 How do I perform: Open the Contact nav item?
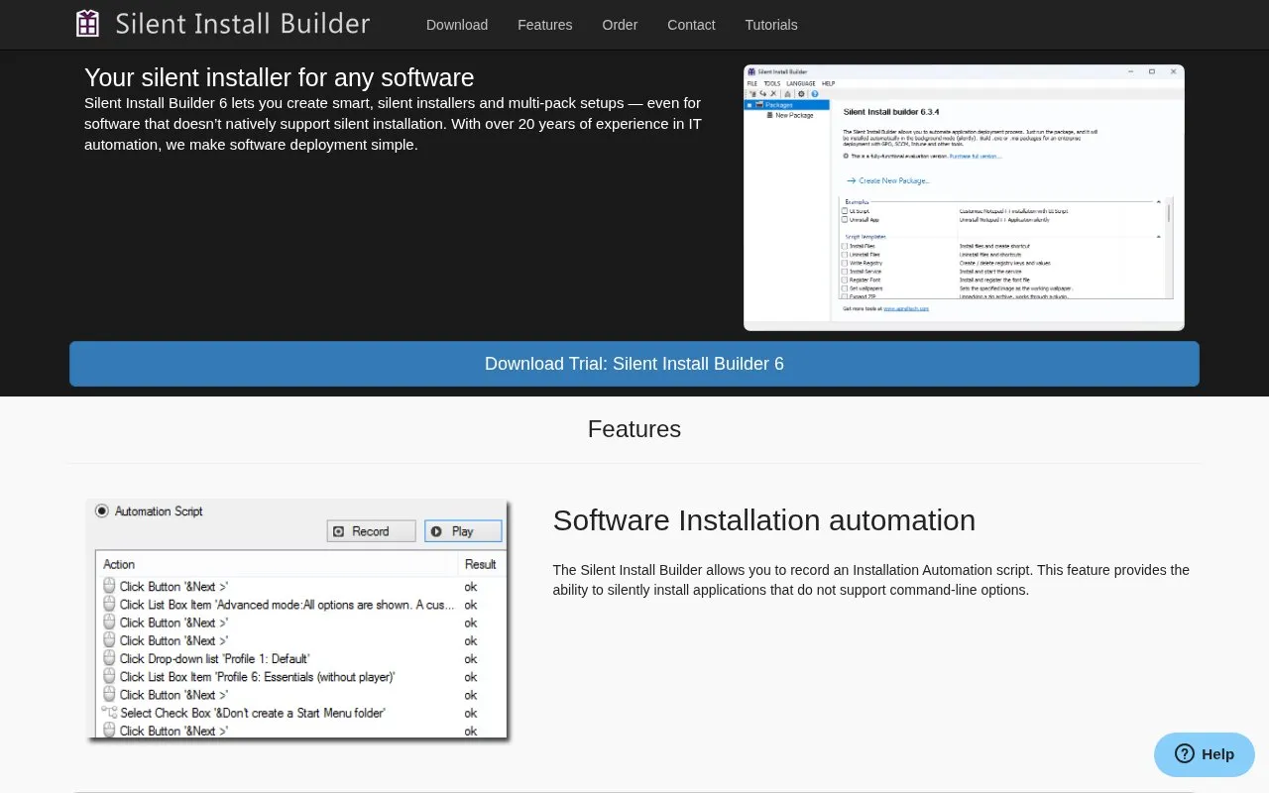tap(691, 25)
